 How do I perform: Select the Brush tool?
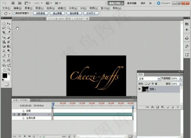[x=9, y=38]
